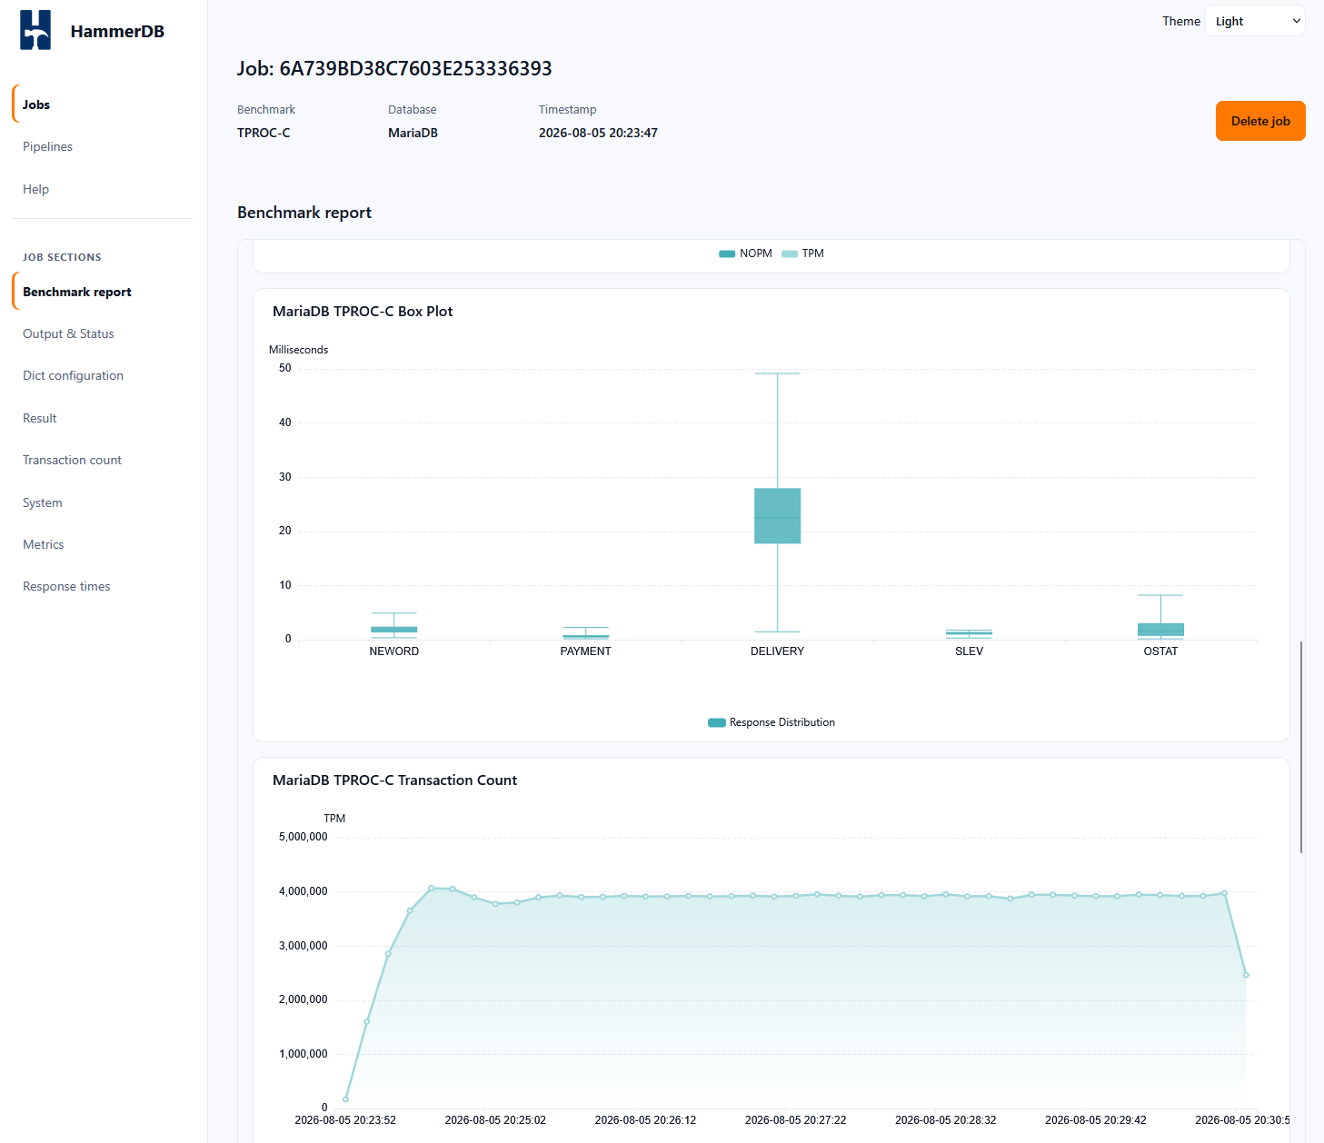Screen dimensions: 1324x1143
Task: Click the TPROC-C benchmark value
Action: click(x=264, y=133)
